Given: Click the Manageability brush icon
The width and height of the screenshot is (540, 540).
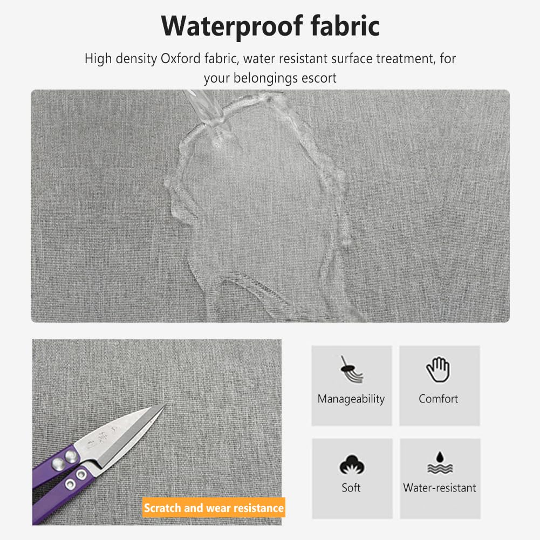Looking at the screenshot, I should tap(351, 369).
